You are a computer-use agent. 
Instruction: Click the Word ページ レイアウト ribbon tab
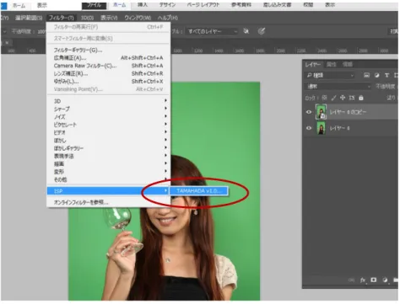203,5
